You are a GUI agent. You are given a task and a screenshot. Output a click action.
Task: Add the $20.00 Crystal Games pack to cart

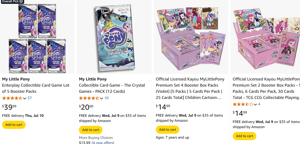pyautogui.click(x=91, y=130)
